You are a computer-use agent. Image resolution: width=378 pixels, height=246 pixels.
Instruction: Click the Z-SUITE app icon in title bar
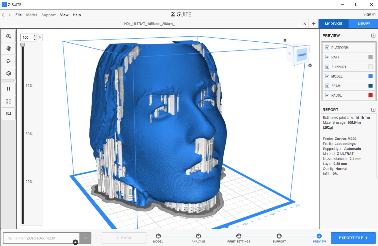tap(4, 5)
